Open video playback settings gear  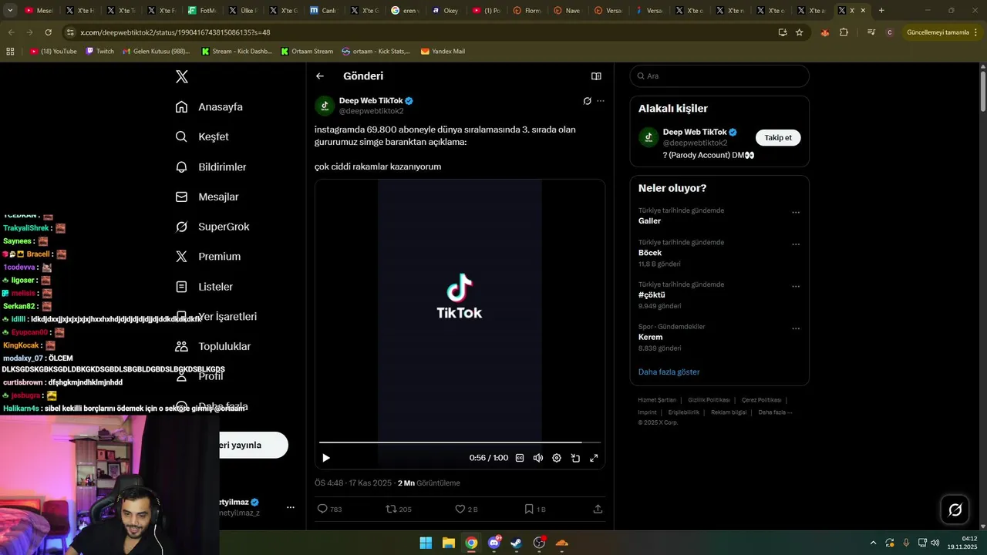click(557, 458)
